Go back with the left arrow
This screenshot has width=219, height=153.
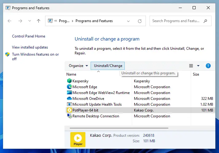click(x=10, y=21)
